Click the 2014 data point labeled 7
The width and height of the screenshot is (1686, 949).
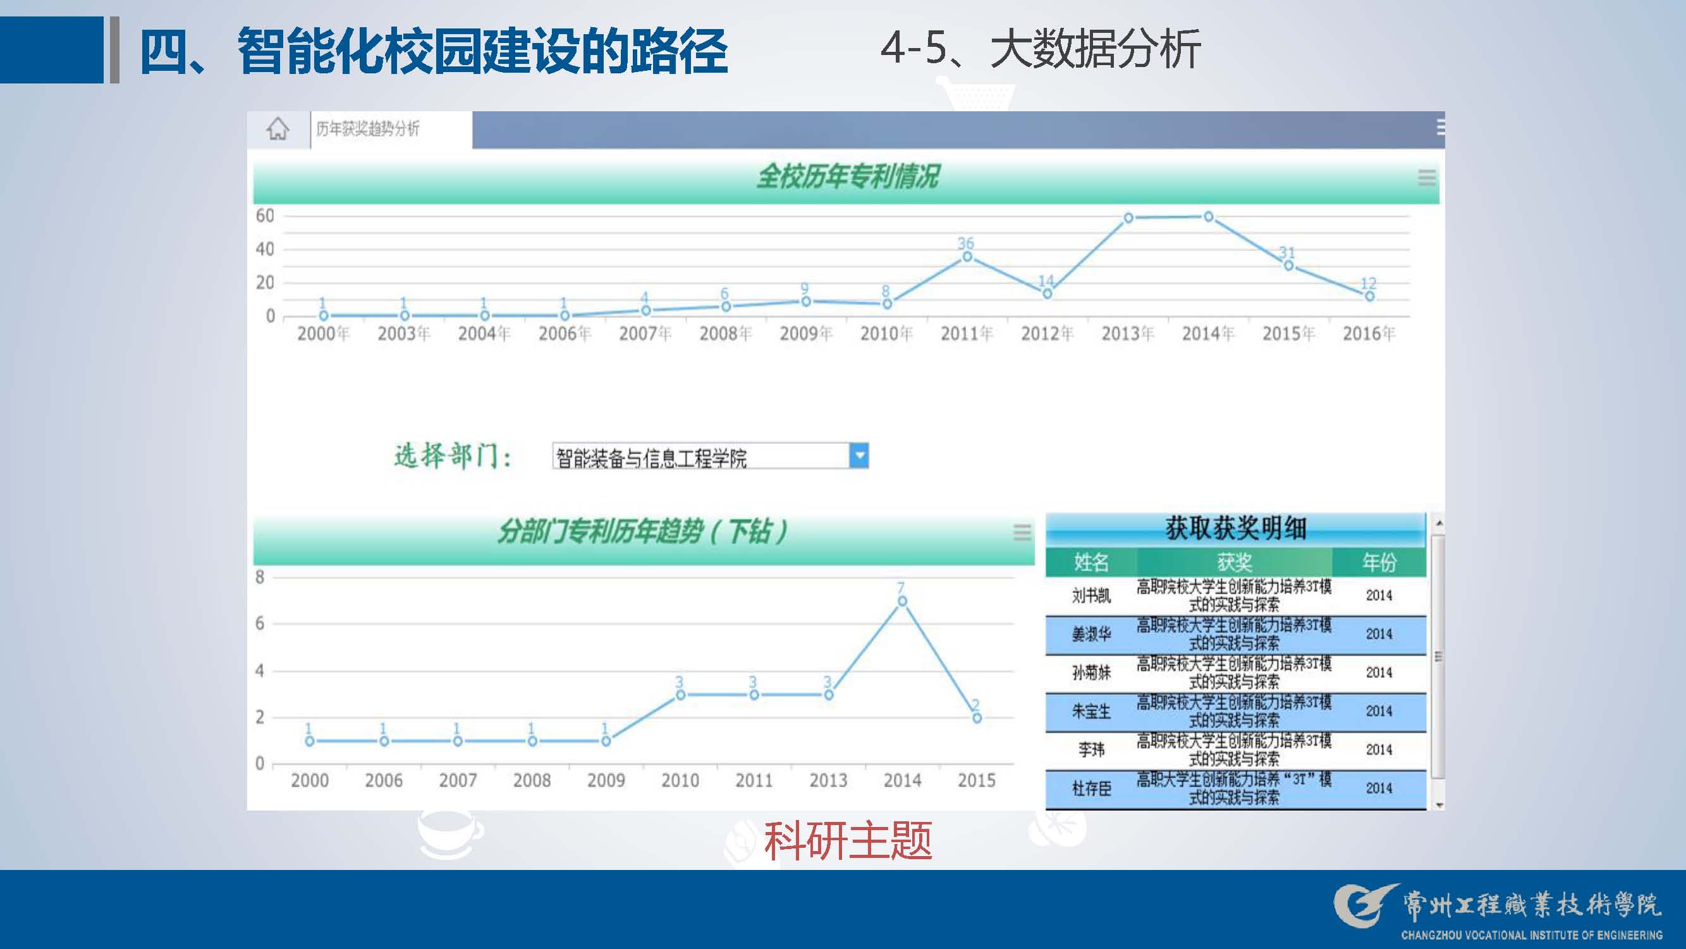[902, 601]
